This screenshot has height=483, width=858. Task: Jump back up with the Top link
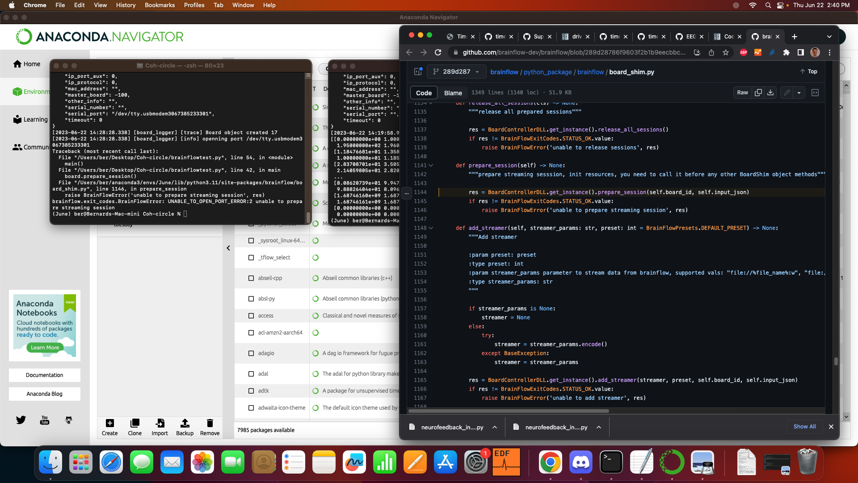click(809, 71)
